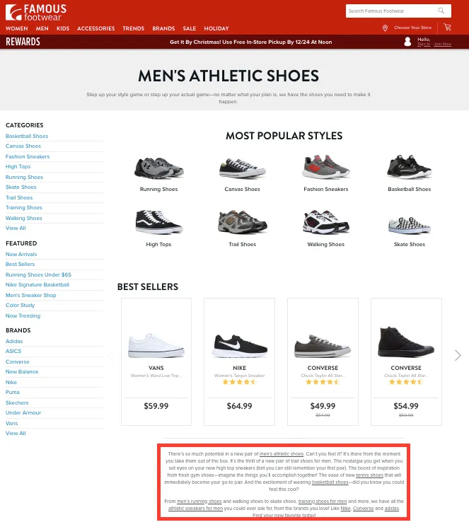Image resolution: width=469 pixels, height=527 pixels.
Task: Click View All under Brands
Action: (16, 433)
